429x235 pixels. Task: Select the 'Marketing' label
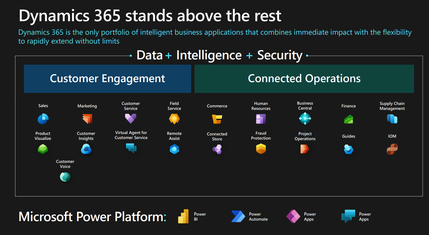pyautogui.click(x=87, y=106)
